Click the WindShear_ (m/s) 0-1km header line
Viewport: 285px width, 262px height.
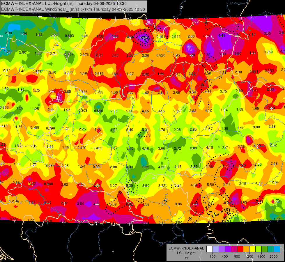[73, 9]
